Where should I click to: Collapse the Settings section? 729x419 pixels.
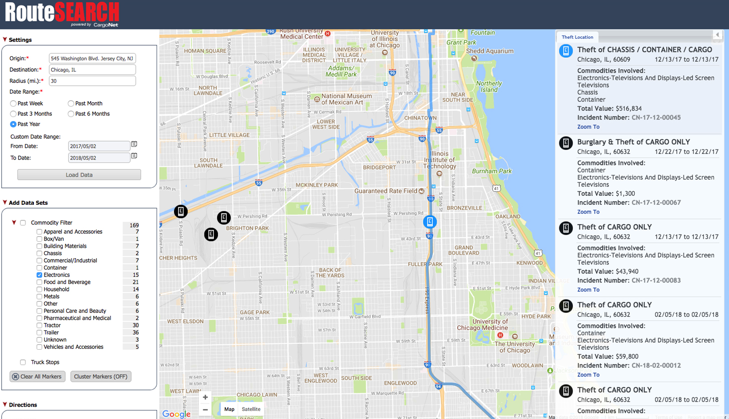click(x=4, y=39)
